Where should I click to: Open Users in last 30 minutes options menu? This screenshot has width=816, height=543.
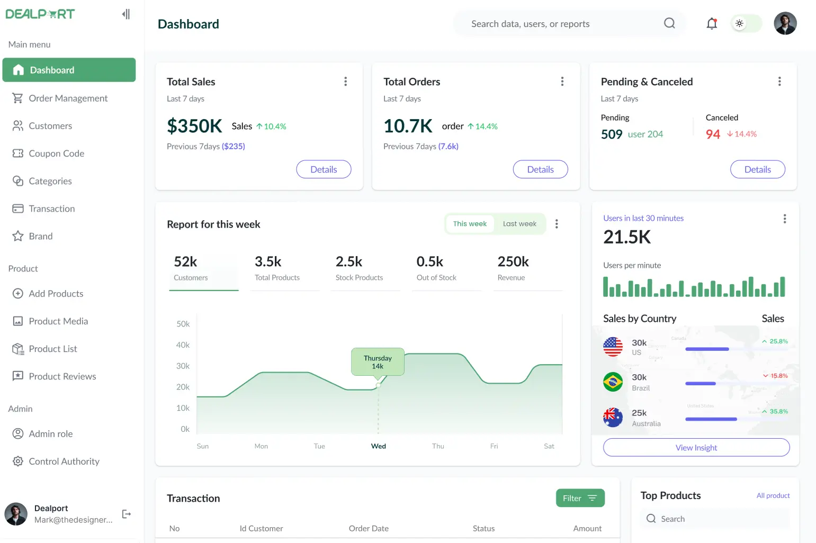point(785,218)
